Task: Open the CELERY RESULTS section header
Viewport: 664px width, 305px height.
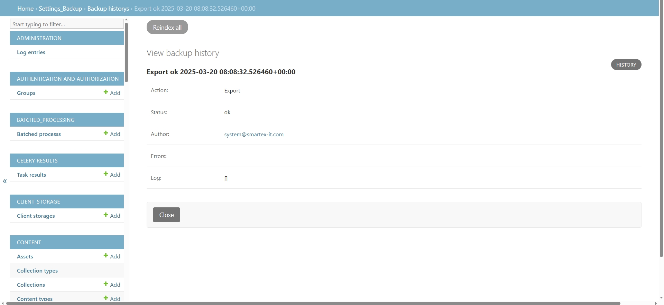Action: tap(67, 160)
